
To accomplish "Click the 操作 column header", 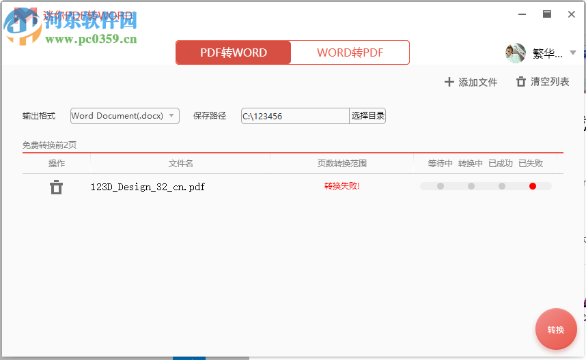I will point(57,164).
